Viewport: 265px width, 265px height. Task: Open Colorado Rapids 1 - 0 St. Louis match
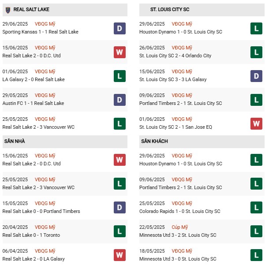coord(179,211)
